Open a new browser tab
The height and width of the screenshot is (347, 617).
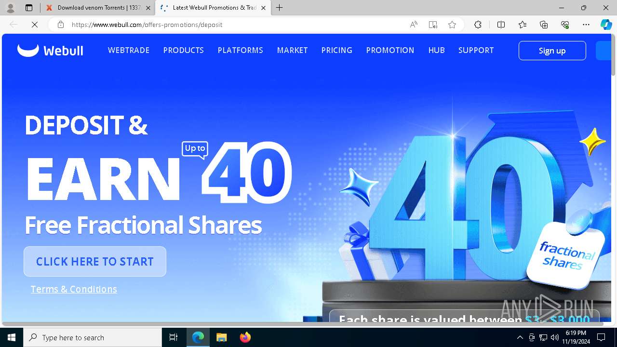pyautogui.click(x=280, y=8)
